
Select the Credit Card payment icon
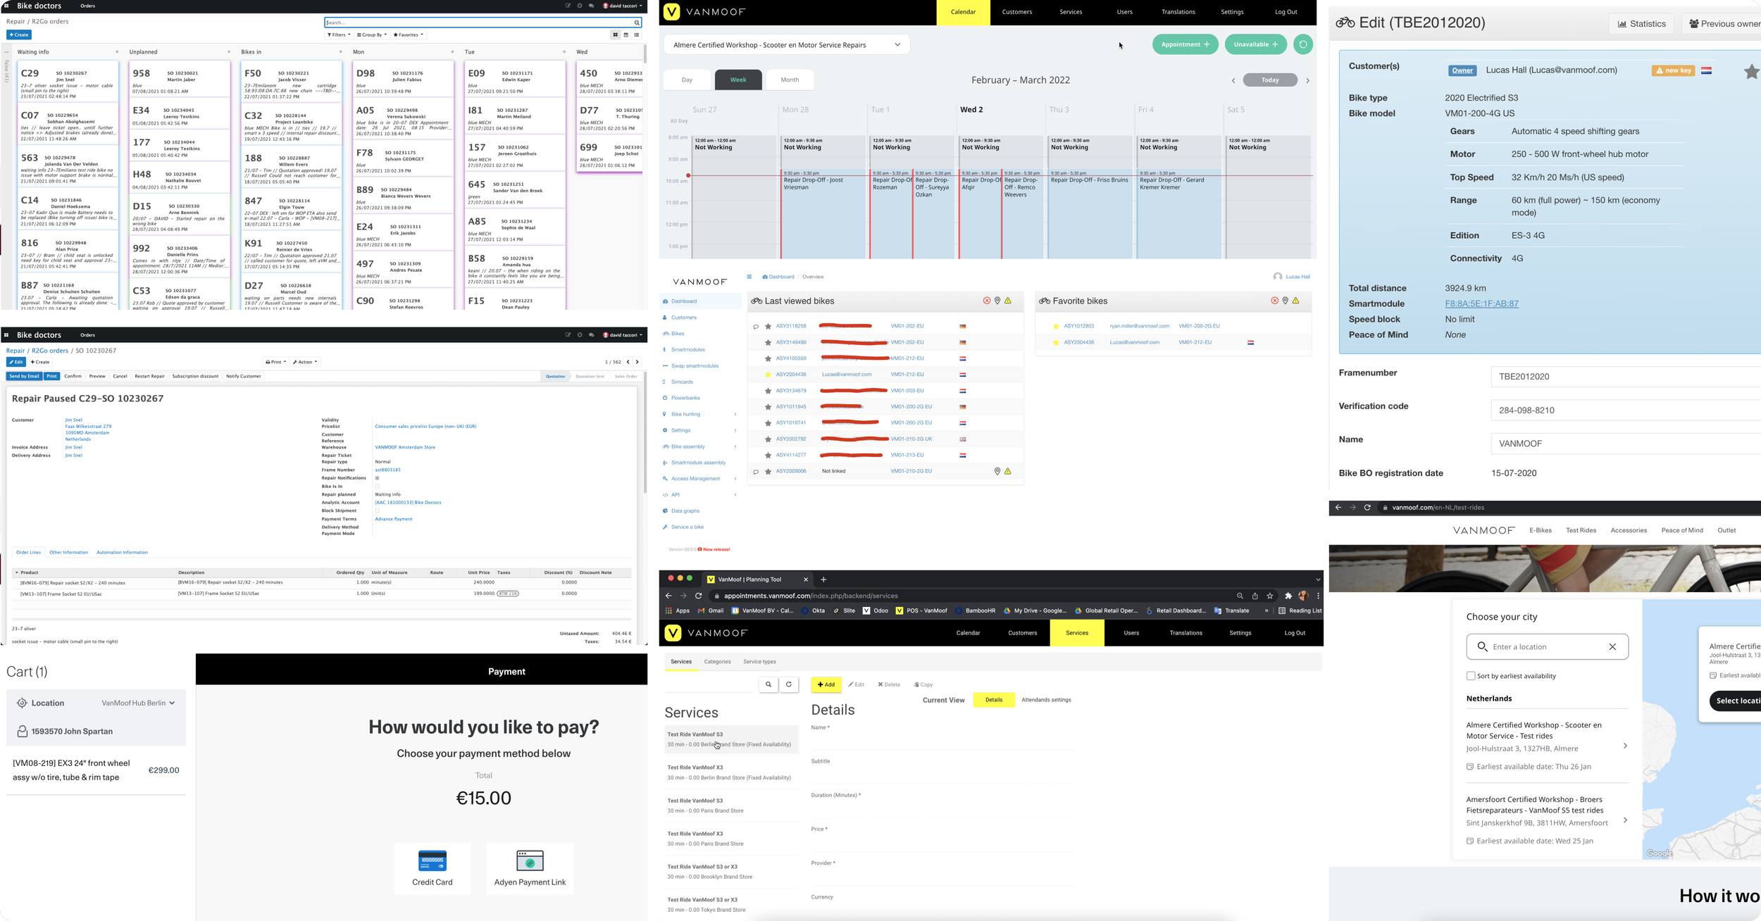click(x=432, y=860)
